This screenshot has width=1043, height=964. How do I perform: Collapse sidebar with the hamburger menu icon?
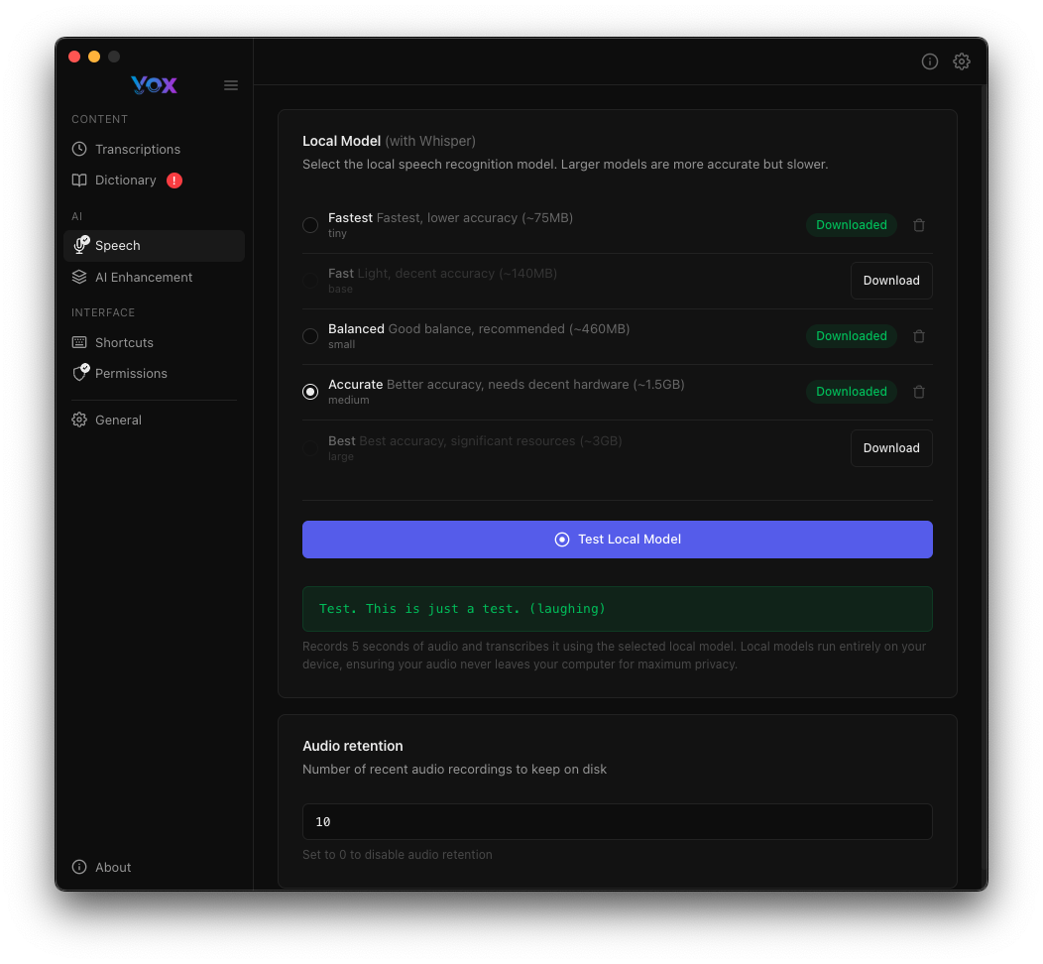(x=231, y=85)
